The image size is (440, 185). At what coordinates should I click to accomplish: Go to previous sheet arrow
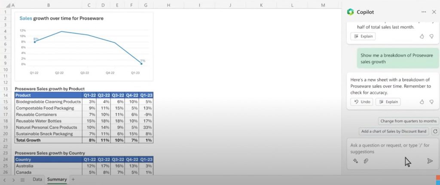click(x=4, y=180)
